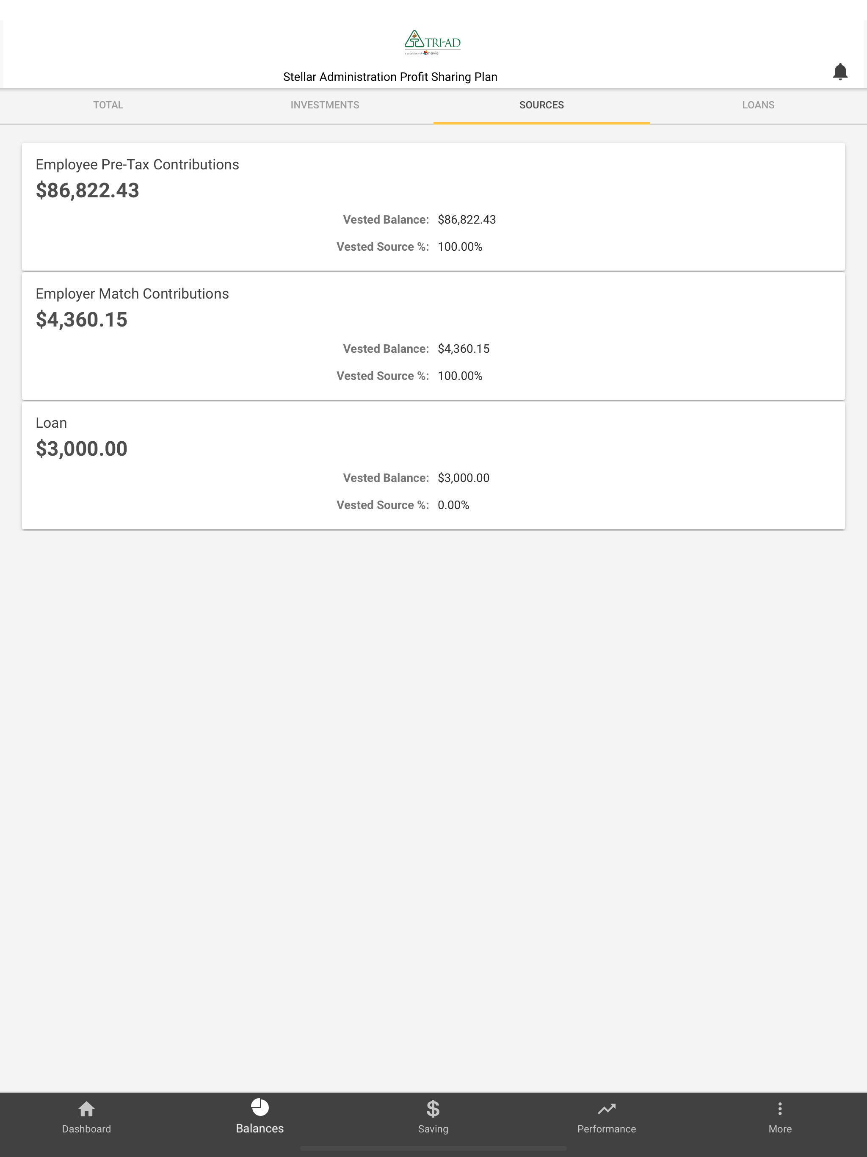The width and height of the screenshot is (867, 1157).
Task: Tap the $86,822.43 total amount
Action: (x=87, y=191)
